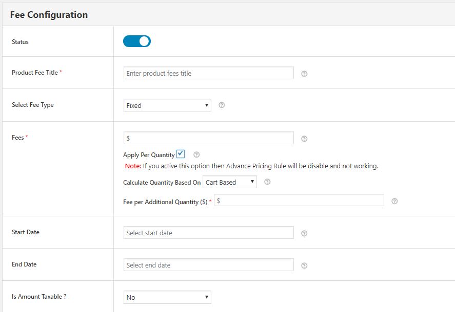Image resolution: width=455 pixels, height=312 pixels.
Task: Click the Fee per Additional Quantity field
Action: pos(299,200)
